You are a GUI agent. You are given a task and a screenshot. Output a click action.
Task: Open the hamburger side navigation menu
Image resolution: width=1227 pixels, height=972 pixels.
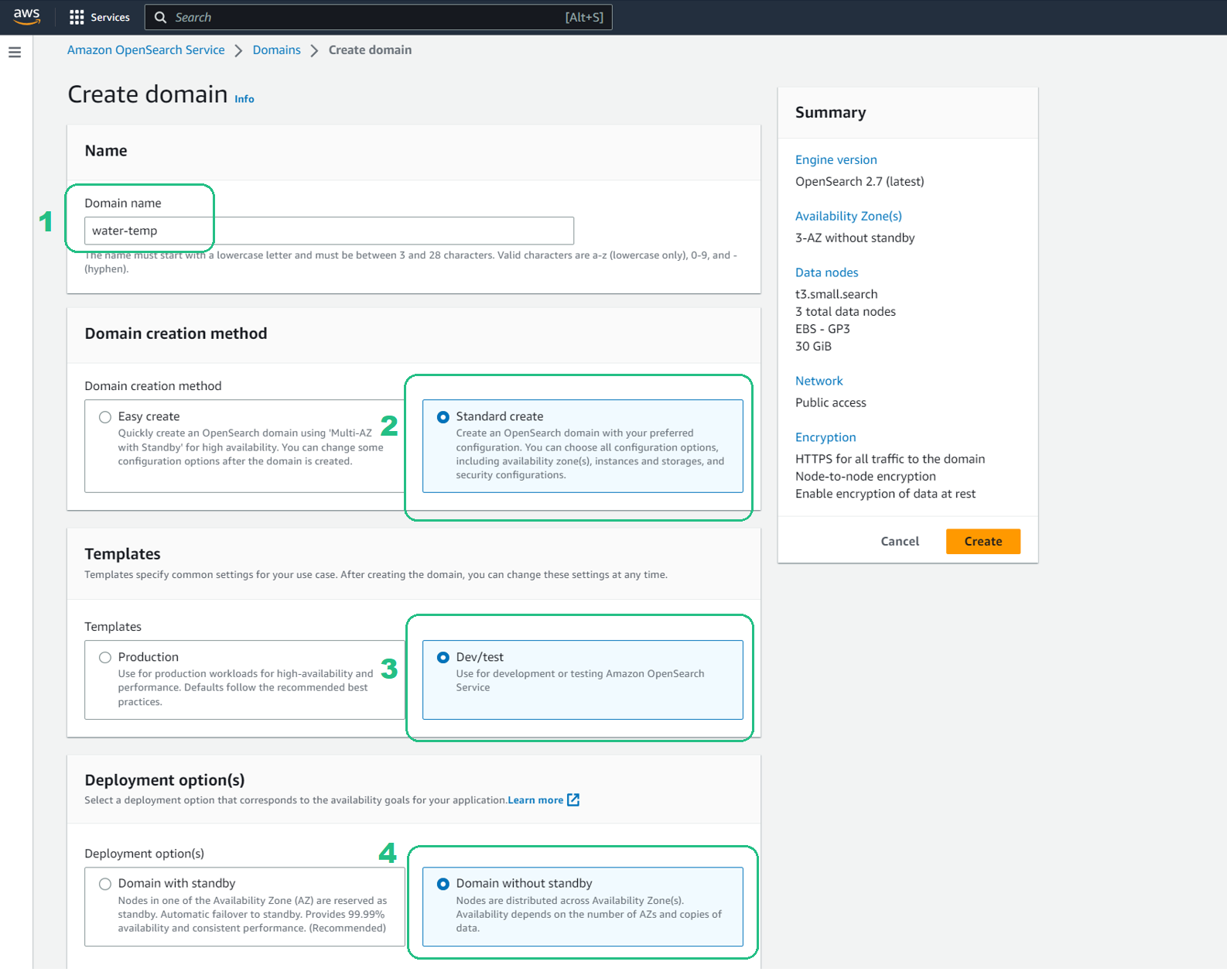[x=15, y=53]
